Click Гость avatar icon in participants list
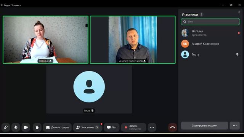244x137 pixels. coord(185,54)
